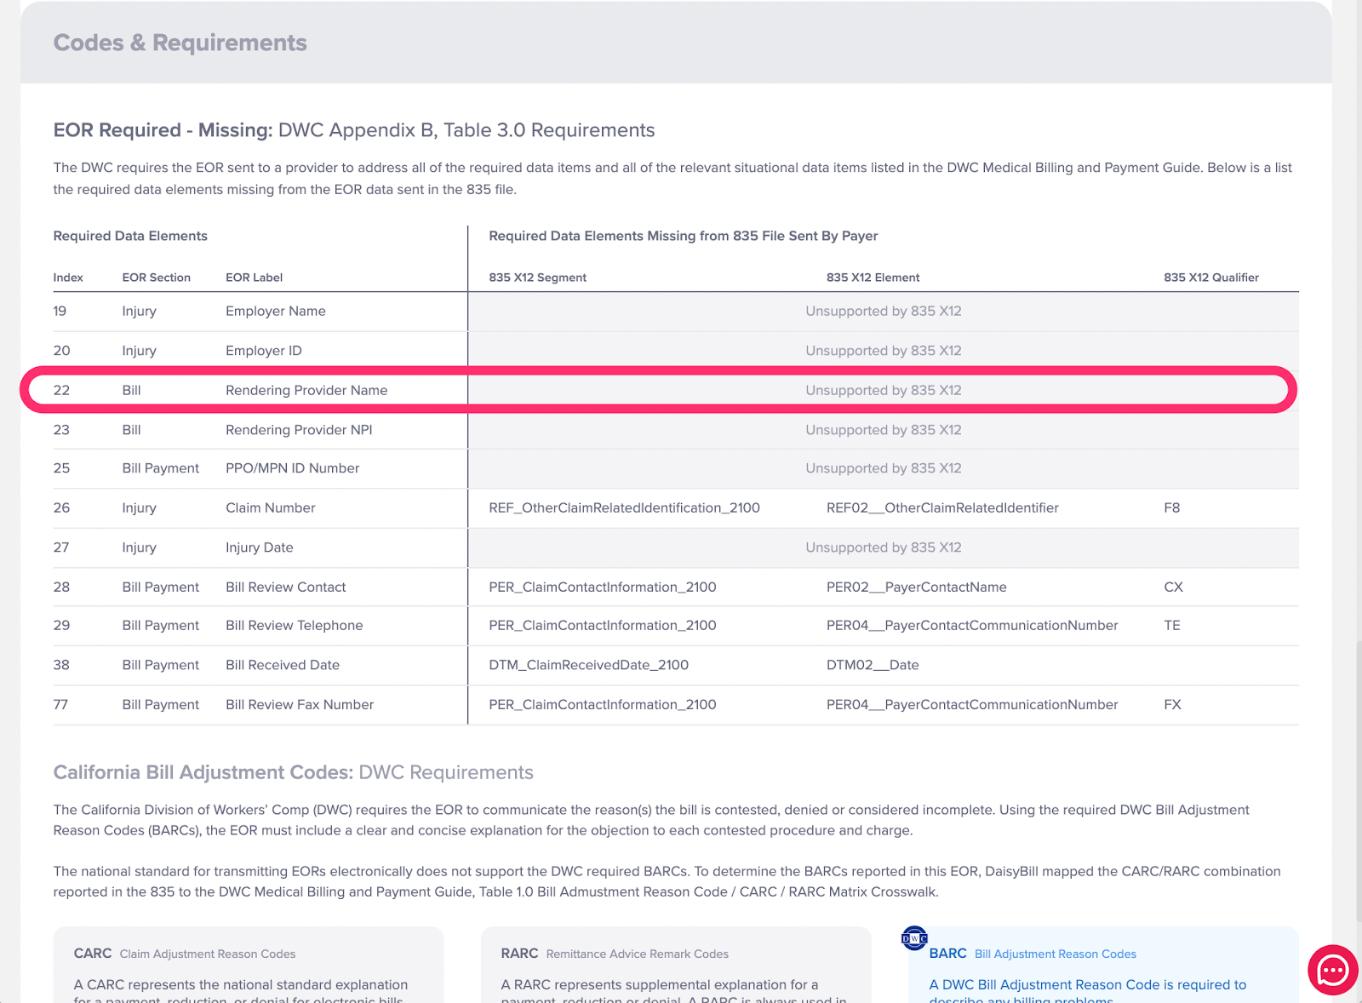This screenshot has width=1362, height=1003.
Task: Click the Codes & Requirements header
Action: coord(180,43)
